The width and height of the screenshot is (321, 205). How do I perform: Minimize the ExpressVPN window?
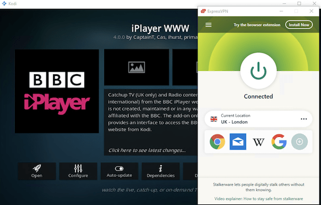(x=281, y=11)
